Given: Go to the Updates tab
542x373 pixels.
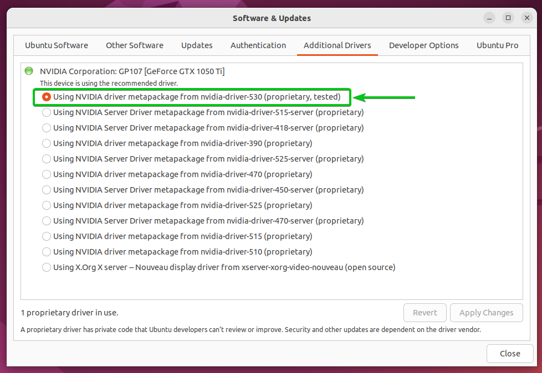Looking at the screenshot, I should click(x=197, y=45).
